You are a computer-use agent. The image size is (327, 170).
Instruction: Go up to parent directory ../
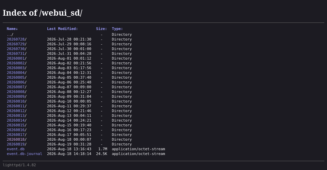(x=10, y=35)
